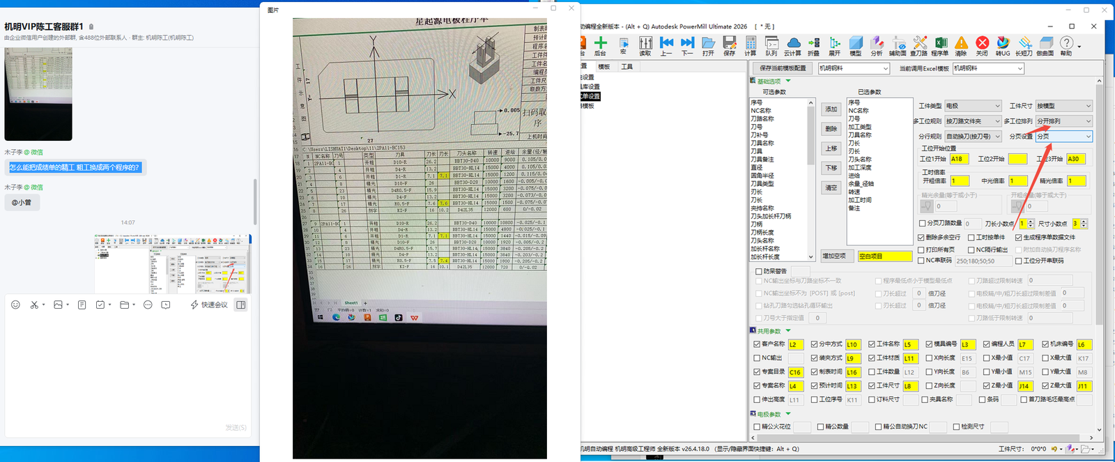The width and height of the screenshot is (1115, 462).
Task: Click the 查刀路 toolpath check icon
Action: (x=919, y=46)
